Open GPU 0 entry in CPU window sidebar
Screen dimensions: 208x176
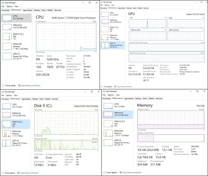pos(16,56)
